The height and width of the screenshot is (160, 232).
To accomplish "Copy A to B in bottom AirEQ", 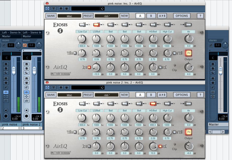I will [162, 95].
